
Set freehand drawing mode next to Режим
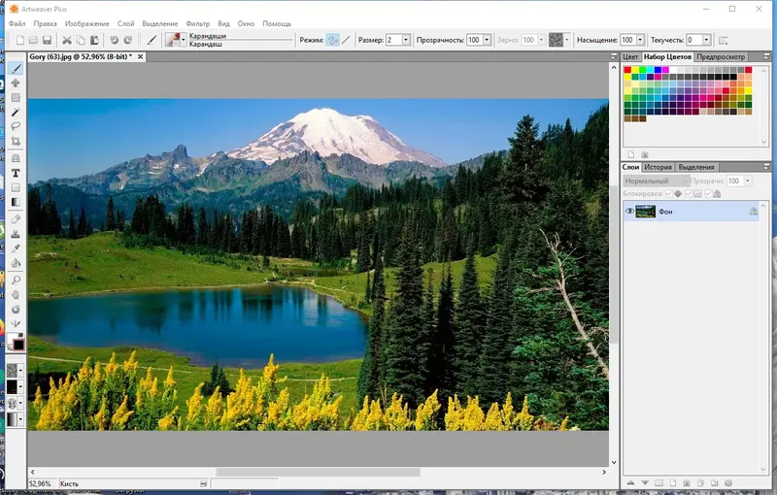click(333, 40)
